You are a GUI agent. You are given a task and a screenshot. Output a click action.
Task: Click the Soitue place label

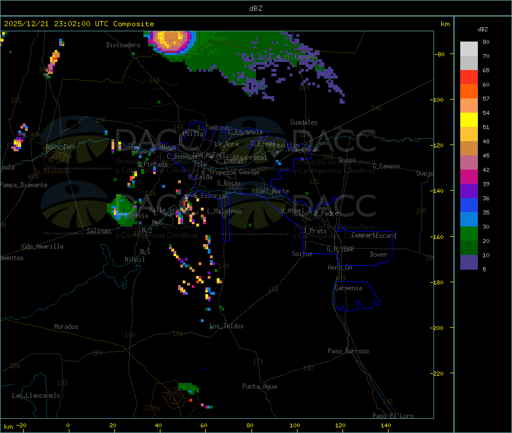pos(302,254)
